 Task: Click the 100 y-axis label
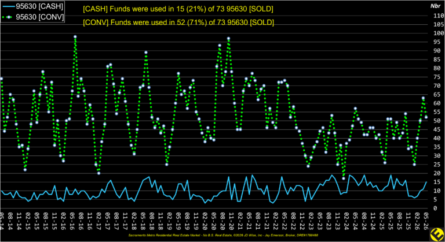439,33
